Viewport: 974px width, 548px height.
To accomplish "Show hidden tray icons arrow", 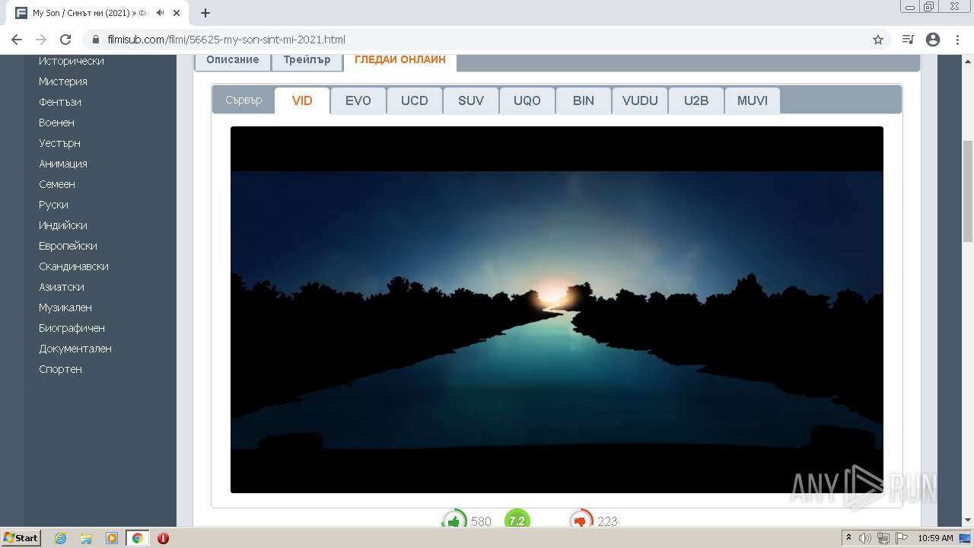I will pos(849,538).
